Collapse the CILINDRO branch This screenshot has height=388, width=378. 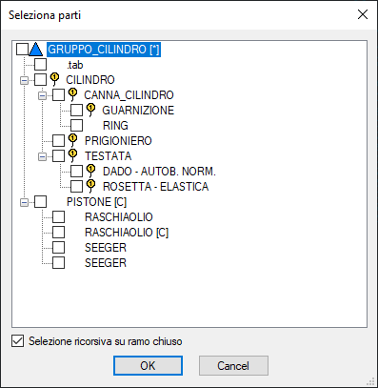click(24, 80)
